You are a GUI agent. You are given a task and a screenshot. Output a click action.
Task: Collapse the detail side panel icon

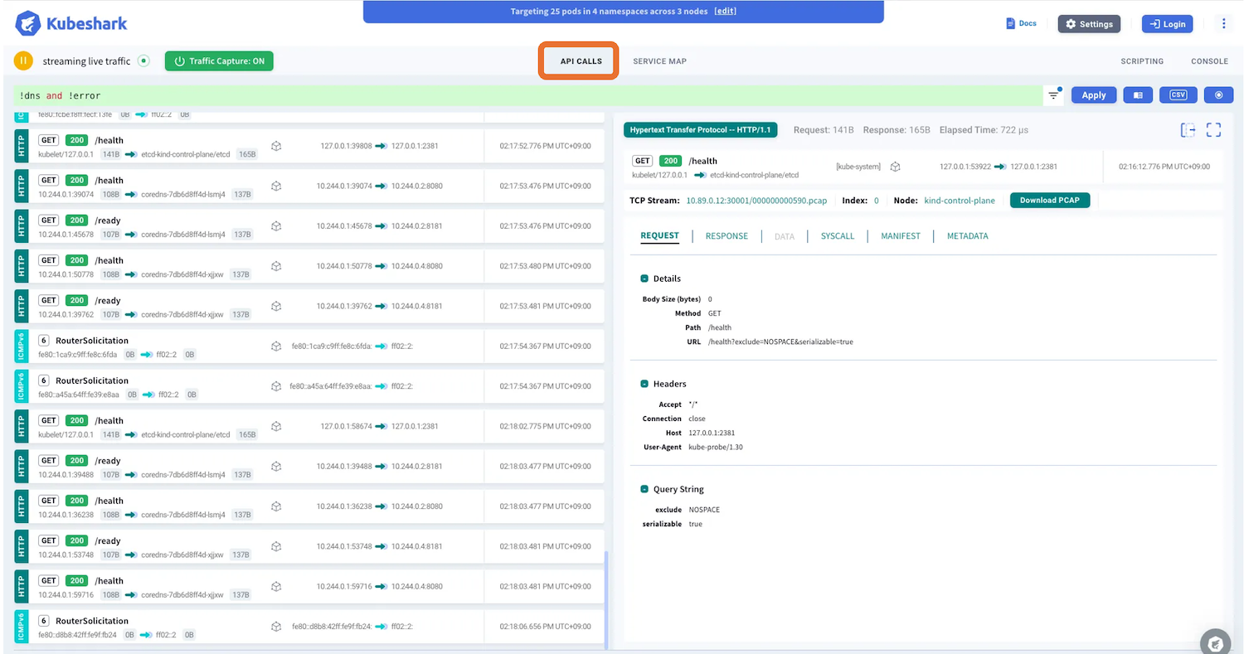1188,129
